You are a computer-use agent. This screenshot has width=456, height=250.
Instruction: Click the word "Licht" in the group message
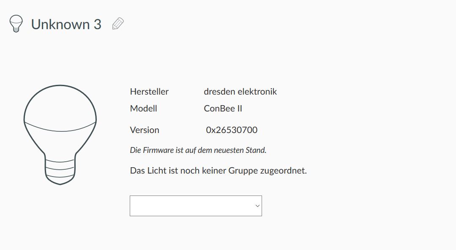(x=157, y=171)
